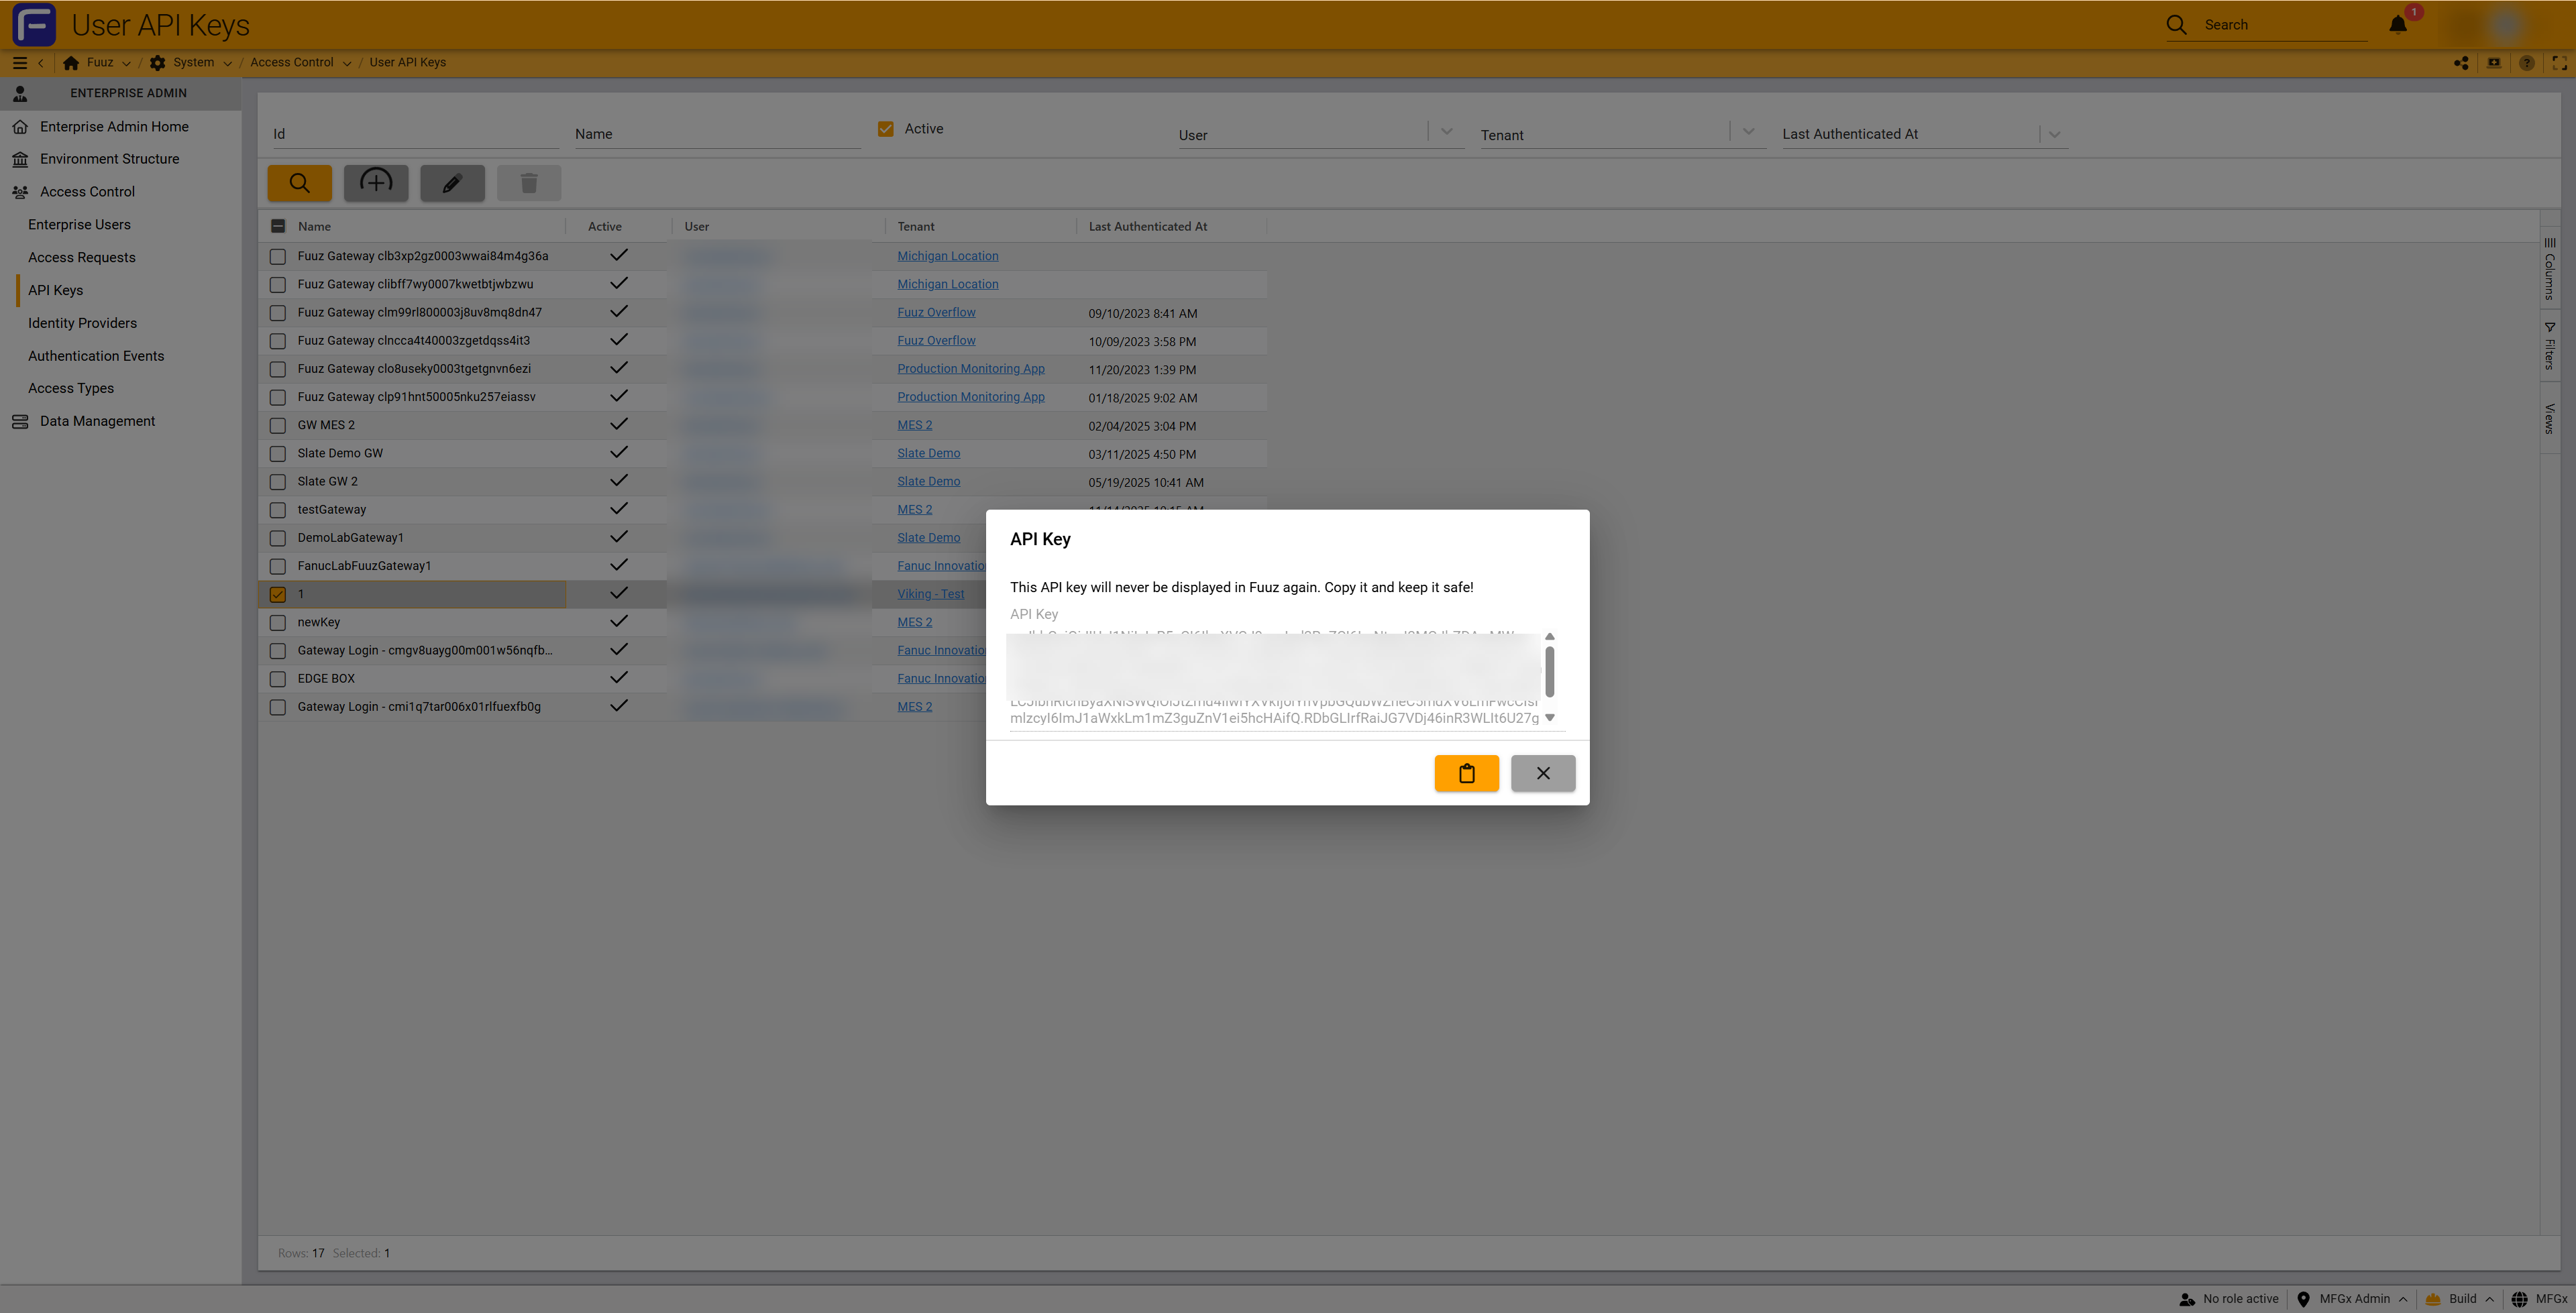2576x1313 pixels.
Task: Click the share icon in breadcrumb bar
Action: click(2461, 63)
